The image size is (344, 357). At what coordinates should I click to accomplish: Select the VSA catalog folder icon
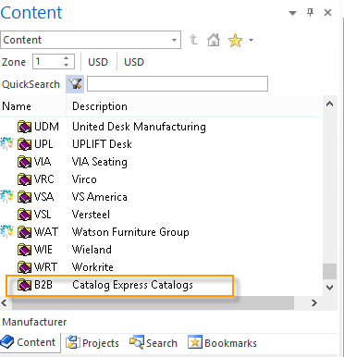24,197
